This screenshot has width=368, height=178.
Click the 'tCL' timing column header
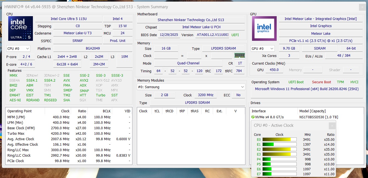click(157, 111)
